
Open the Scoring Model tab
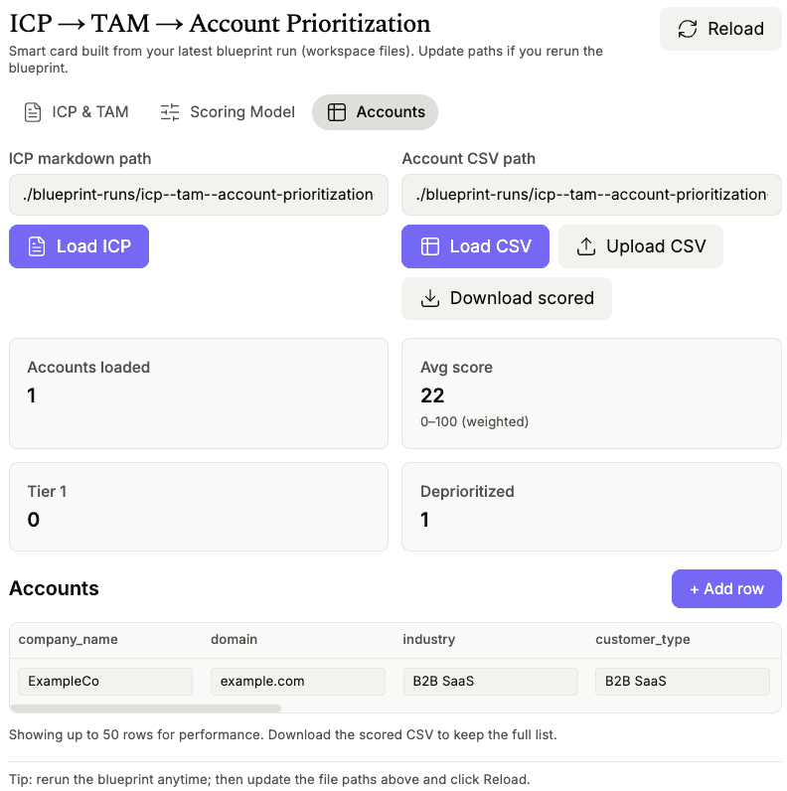(229, 112)
